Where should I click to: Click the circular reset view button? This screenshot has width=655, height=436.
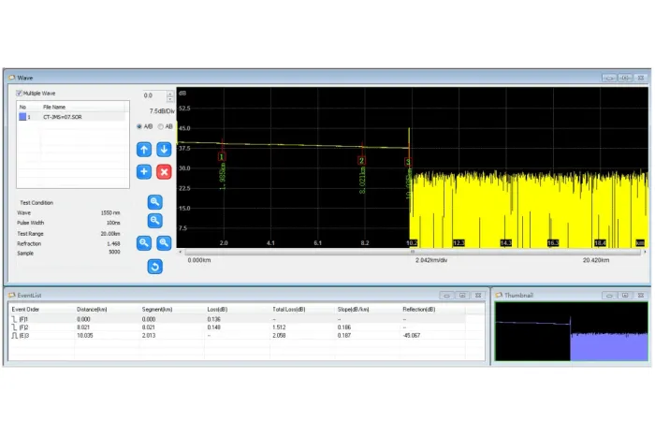click(155, 267)
